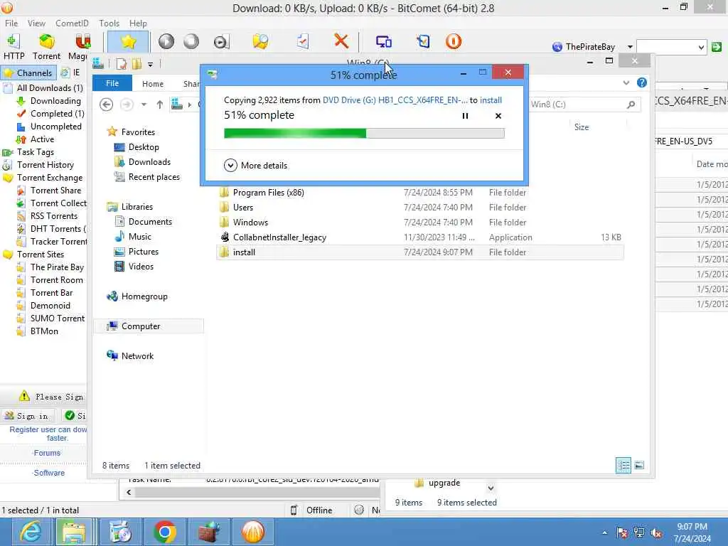728x546 pixels.
Task: Open Google Chrome from taskbar
Action: [164, 532]
